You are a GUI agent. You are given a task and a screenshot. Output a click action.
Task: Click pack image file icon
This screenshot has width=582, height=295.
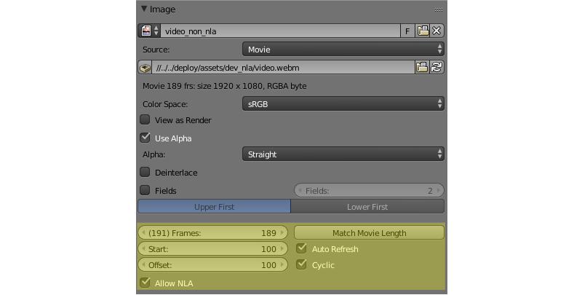145,68
